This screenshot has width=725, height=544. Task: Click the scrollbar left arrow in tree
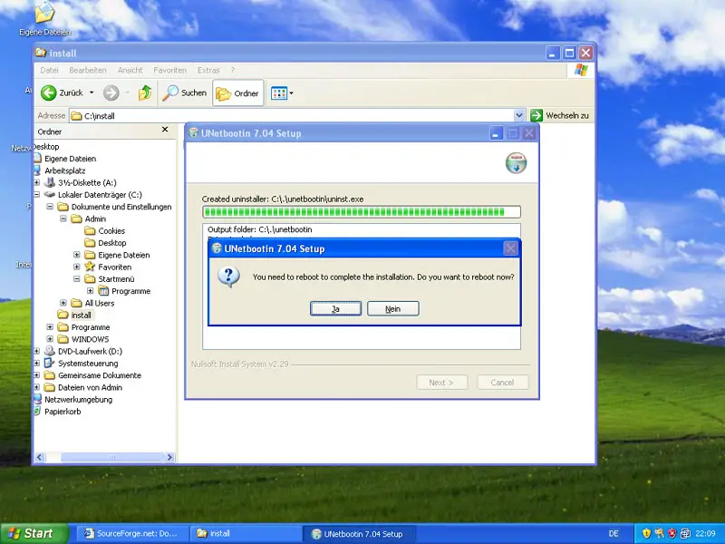pos(39,457)
